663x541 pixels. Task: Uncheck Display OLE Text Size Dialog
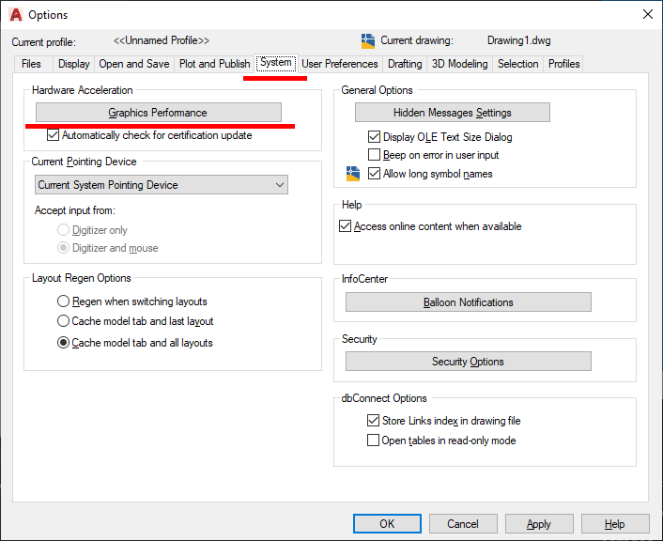[375, 137]
